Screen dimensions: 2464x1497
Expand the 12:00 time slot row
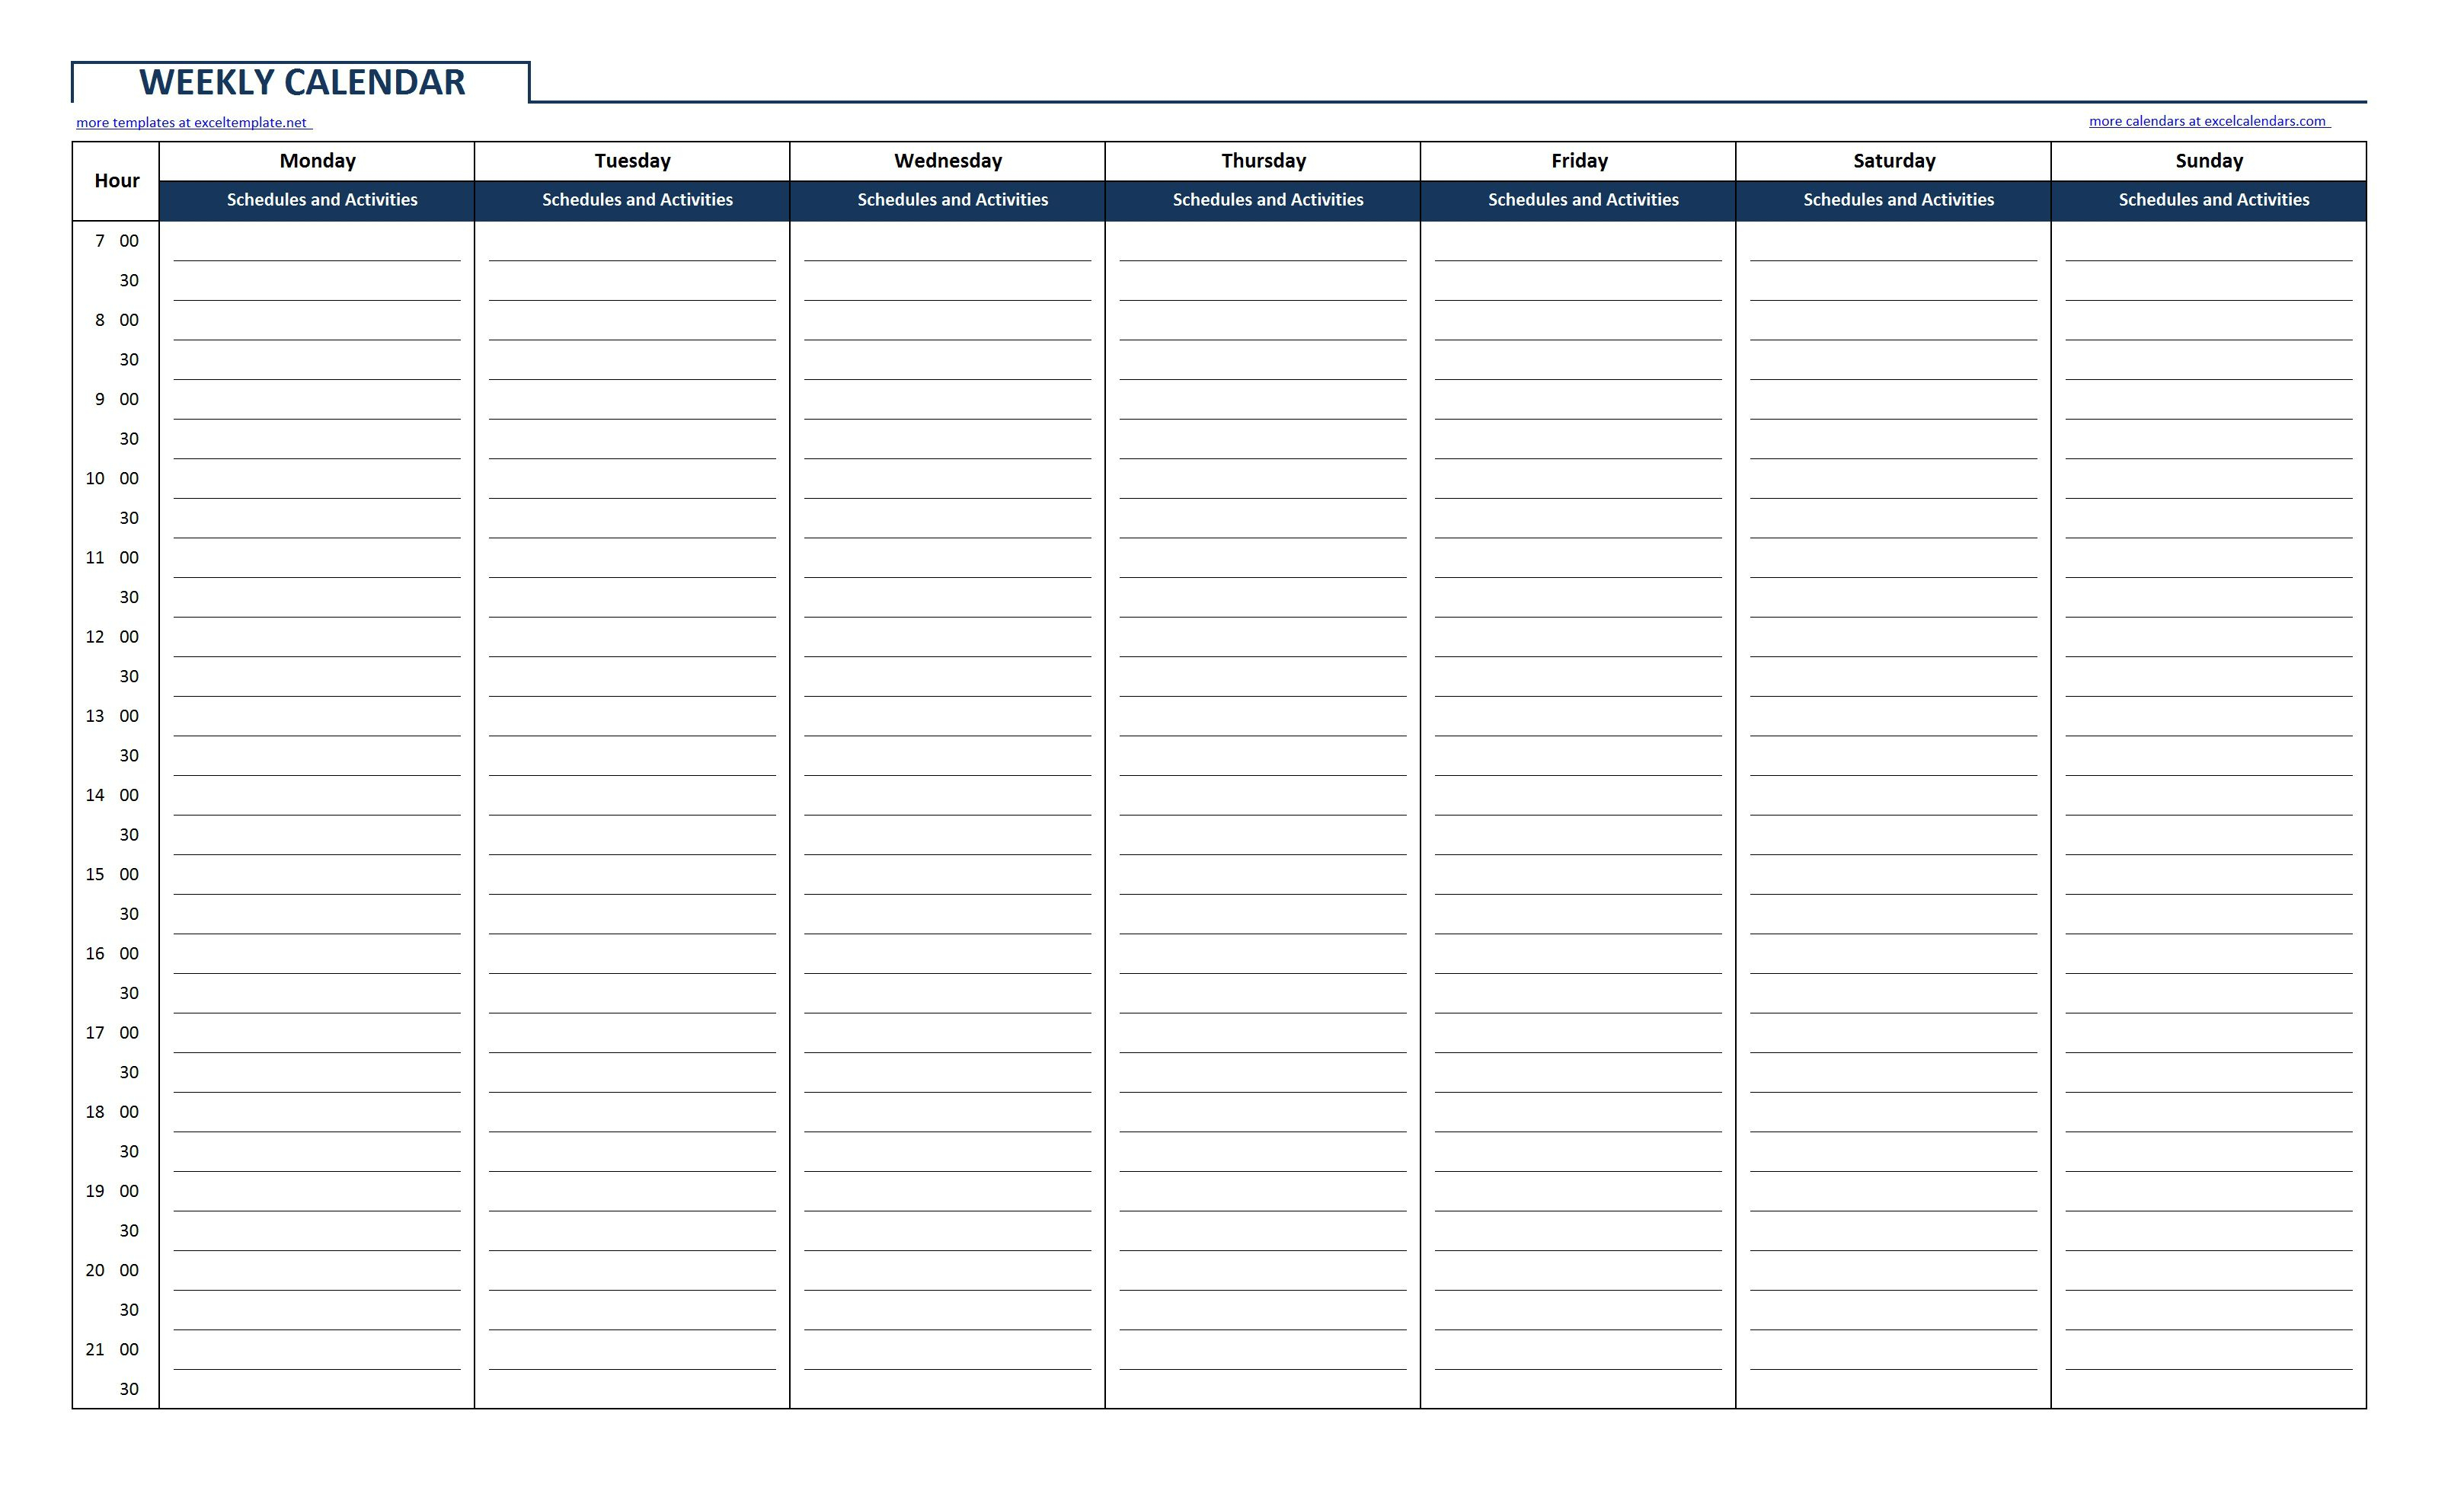coord(113,635)
